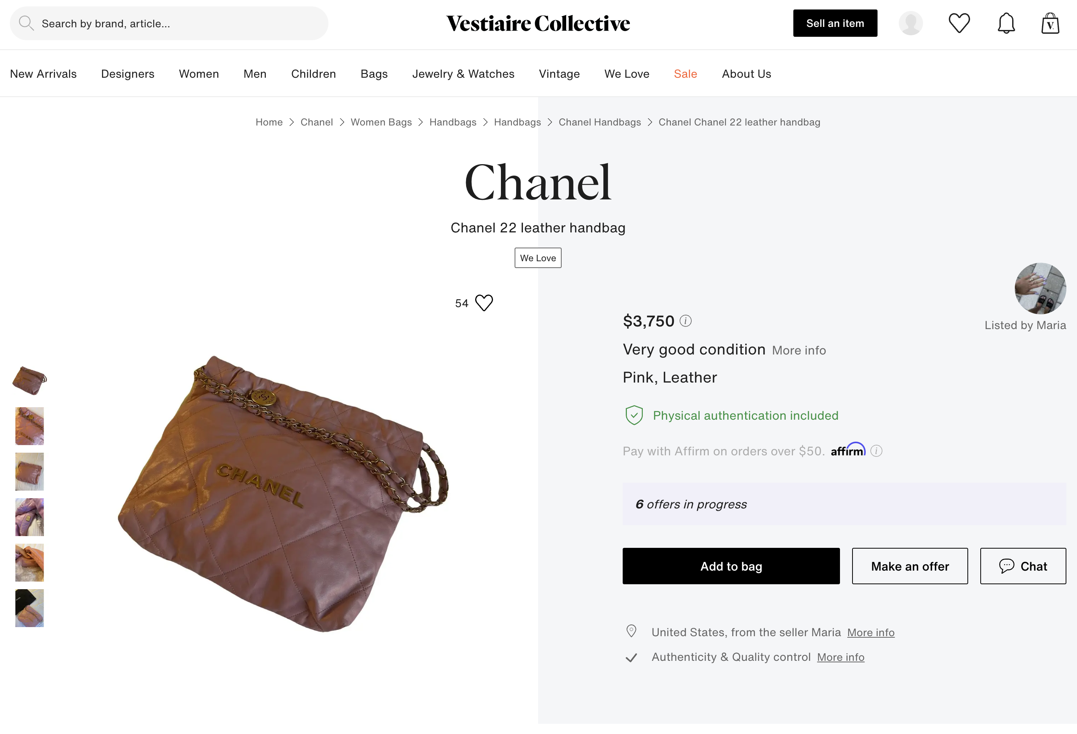The width and height of the screenshot is (1077, 734).
Task: Open the Bags menu item
Action: click(374, 74)
